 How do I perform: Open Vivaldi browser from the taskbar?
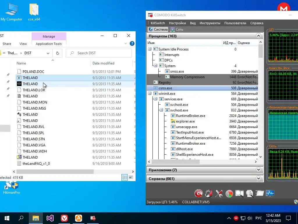click(64, 218)
